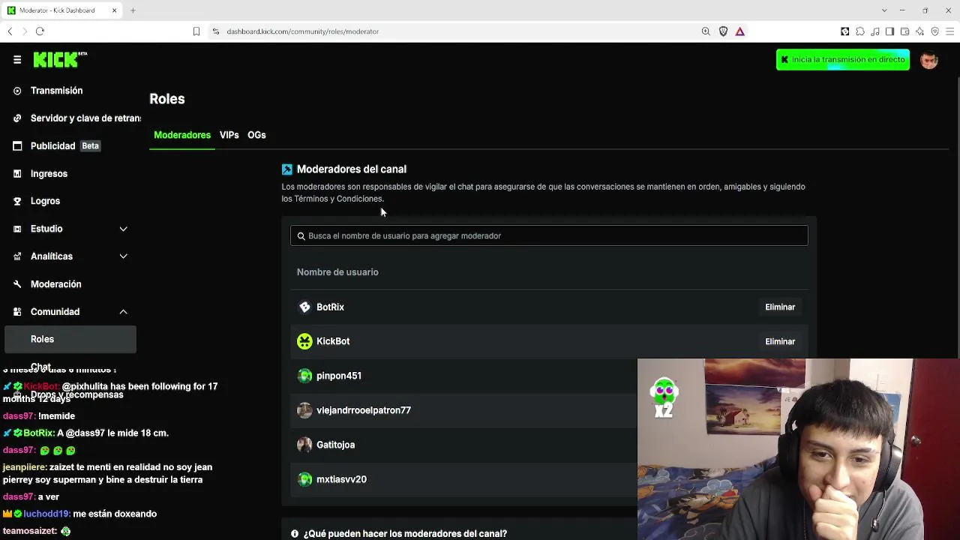
Task: Open the profile avatar menu
Action: [929, 60]
